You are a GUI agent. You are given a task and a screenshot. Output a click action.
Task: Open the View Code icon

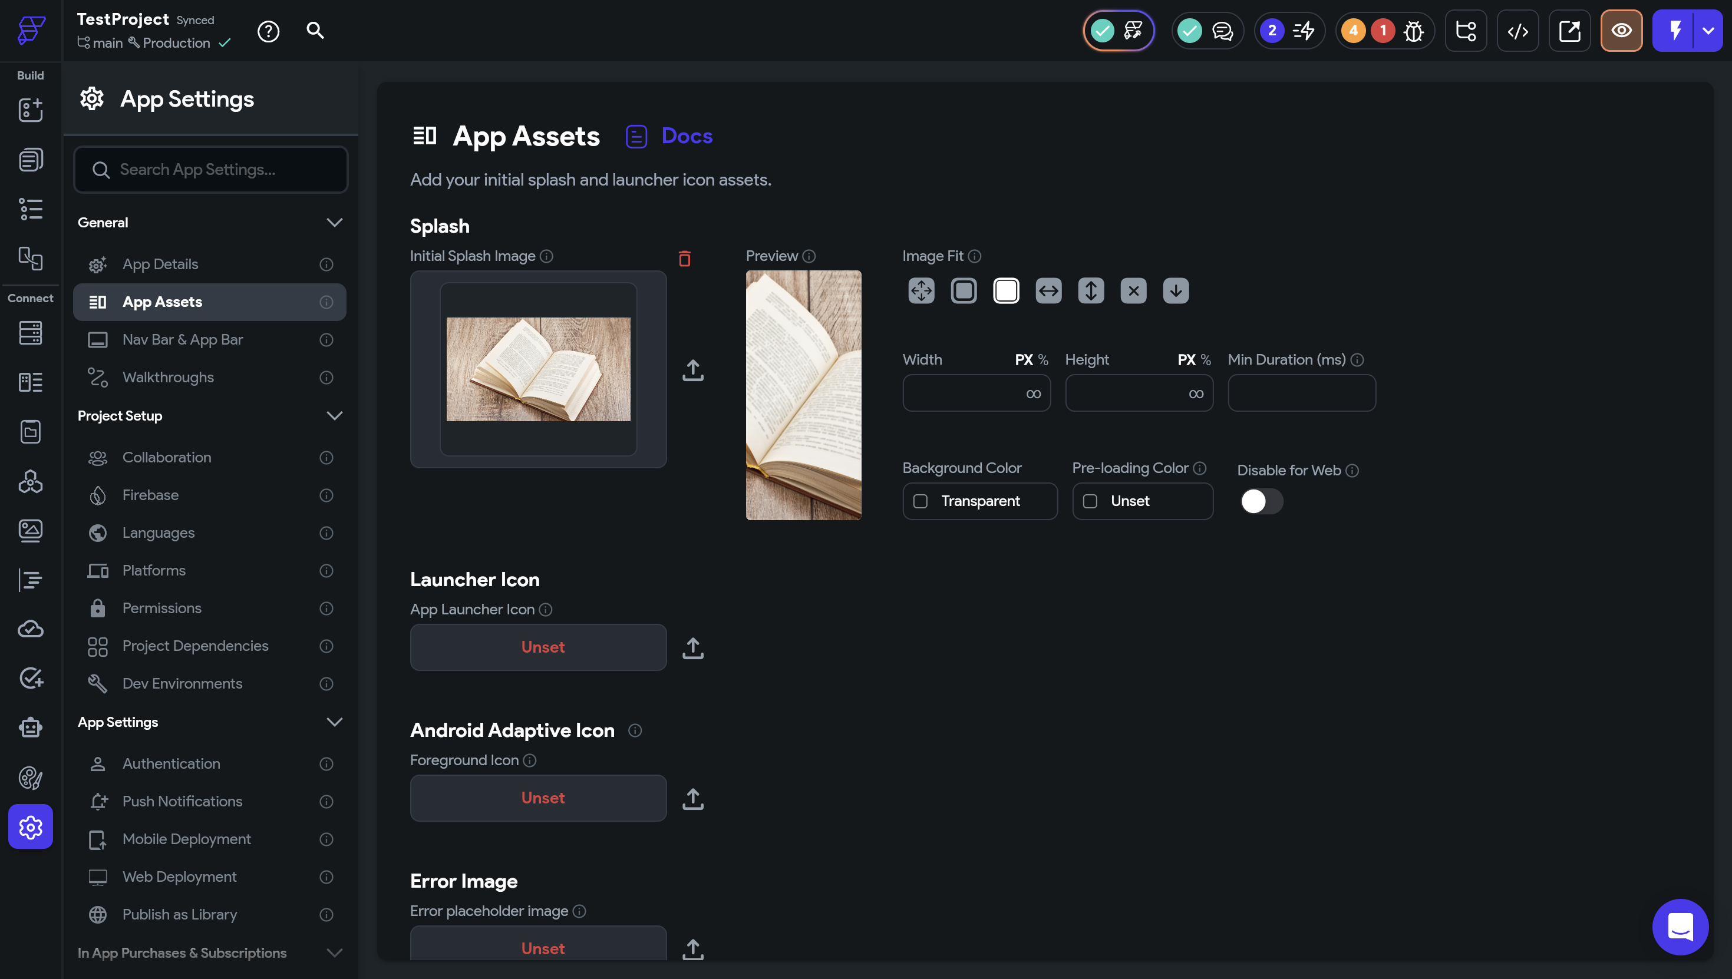point(1517,31)
